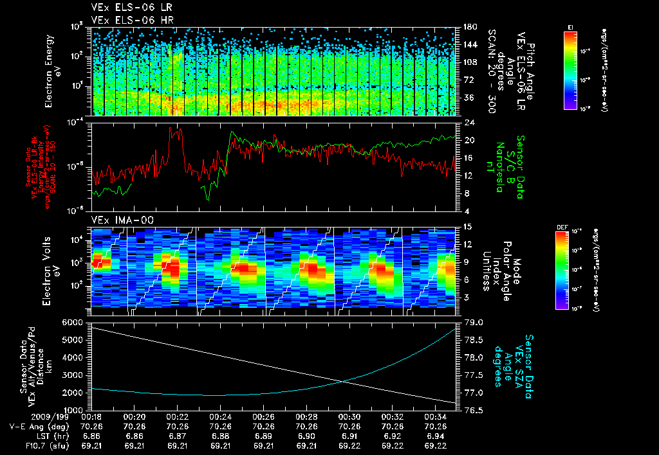Click the 00:30 time tick label
The height and width of the screenshot is (455, 659).
pos(349,417)
